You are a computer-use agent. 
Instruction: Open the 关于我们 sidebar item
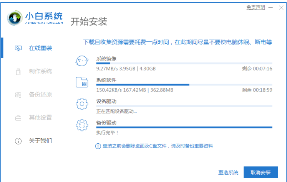pyautogui.click(x=40, y=141)
